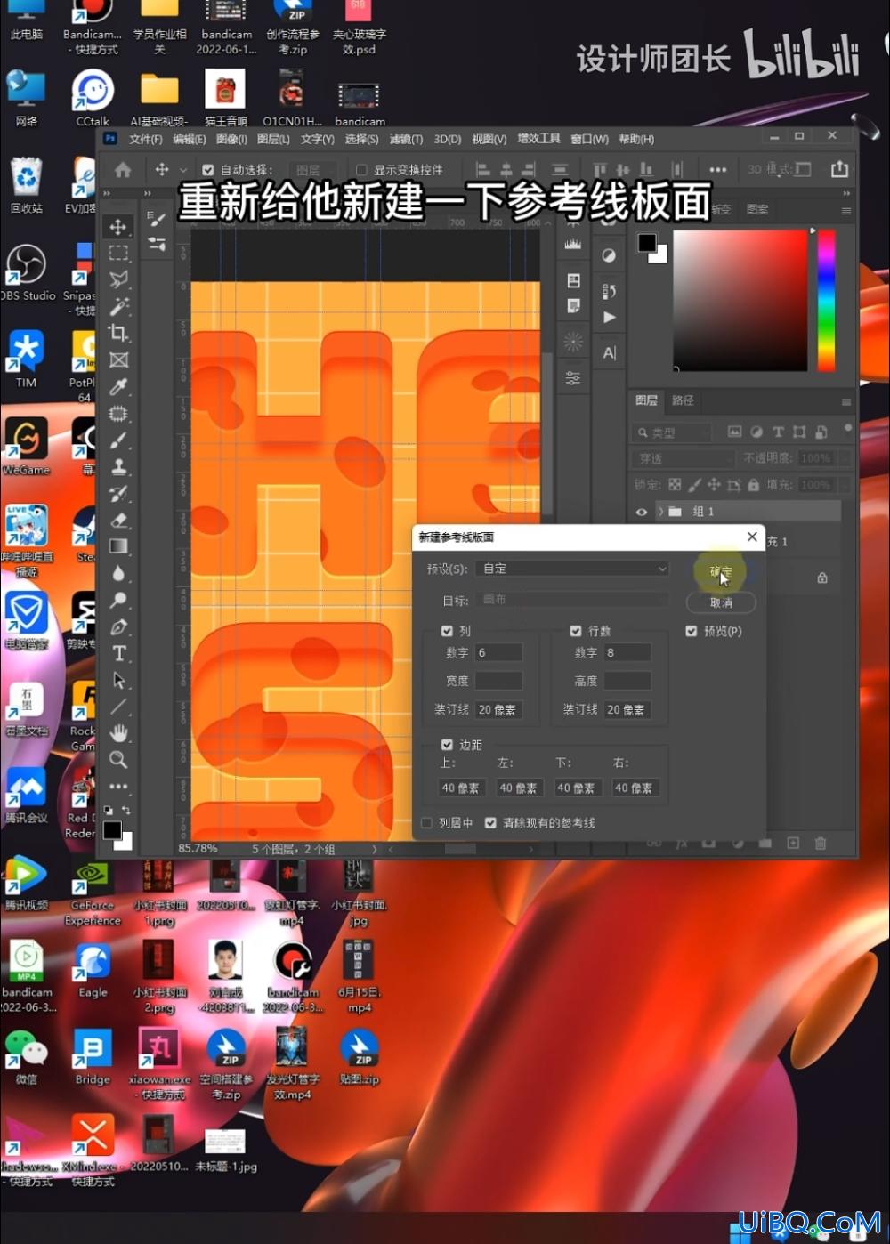Screen dimensions: 890x1244
Task: Select the Blur tool
Action: pyautogui.click(x=118, y=574)
